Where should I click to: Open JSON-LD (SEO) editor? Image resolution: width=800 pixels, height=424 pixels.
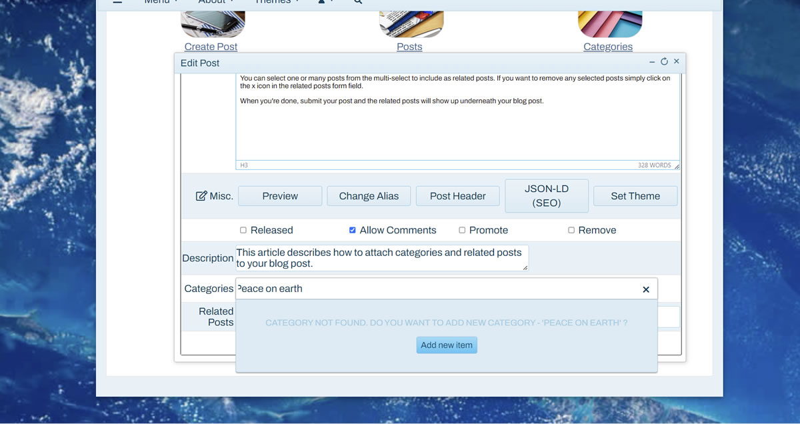click(547, 196)
